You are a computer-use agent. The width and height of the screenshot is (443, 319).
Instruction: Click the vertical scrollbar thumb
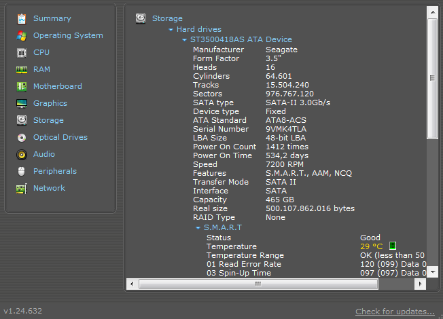(x=433, y=79)
